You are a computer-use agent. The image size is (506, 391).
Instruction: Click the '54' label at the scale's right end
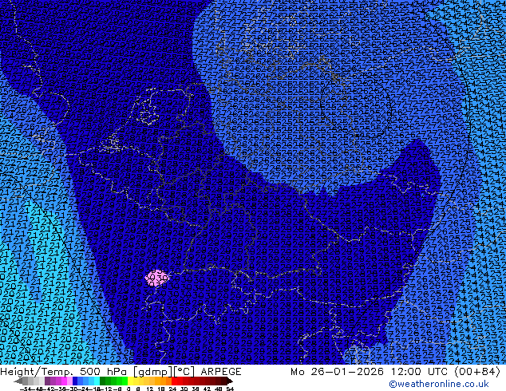click(230, 389)
